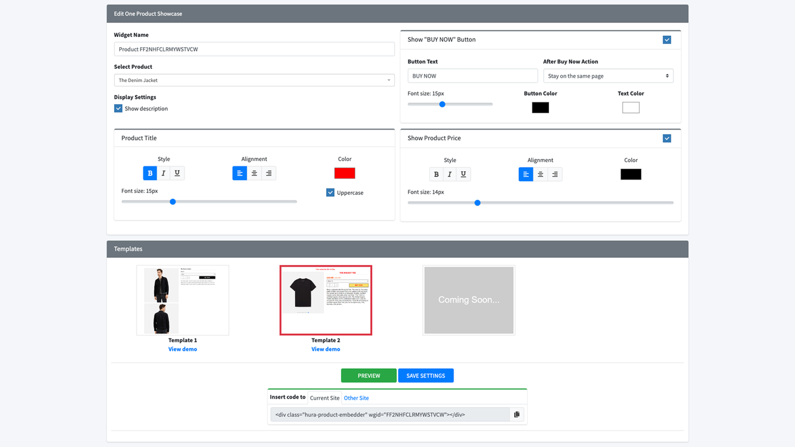Center-align the Product Title
795x447 pixels.
tap(254, 173)
